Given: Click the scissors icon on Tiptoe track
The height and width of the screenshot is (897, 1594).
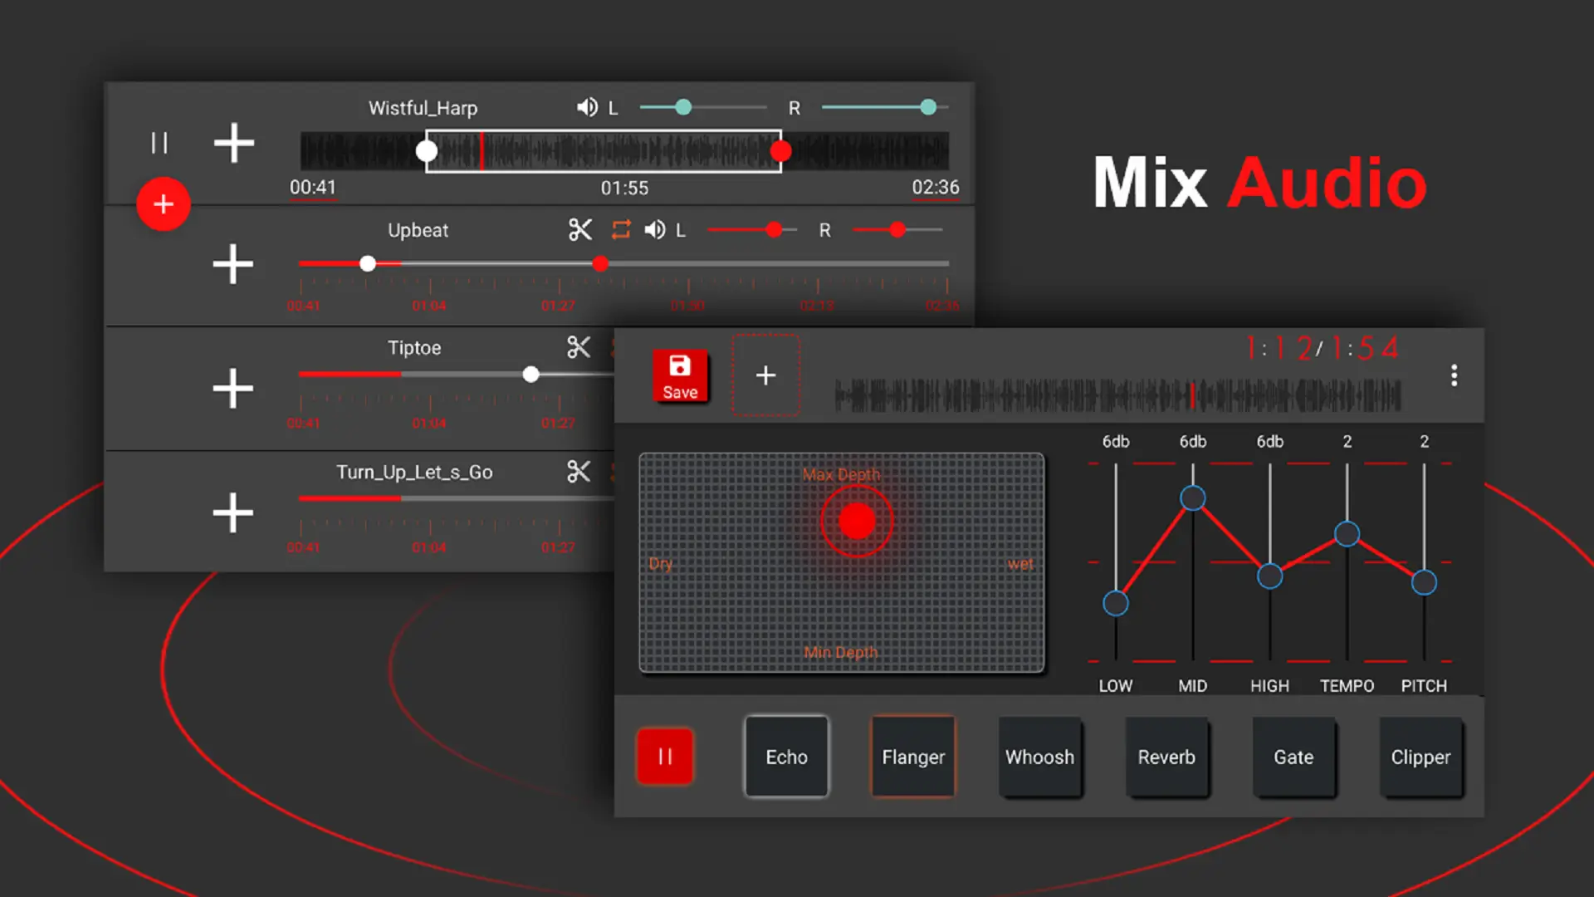Looking at the screenshot, I should [x=578, y=347].
